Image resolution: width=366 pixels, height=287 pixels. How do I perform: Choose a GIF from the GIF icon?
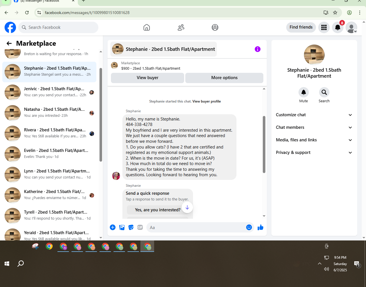pos(140,227)
